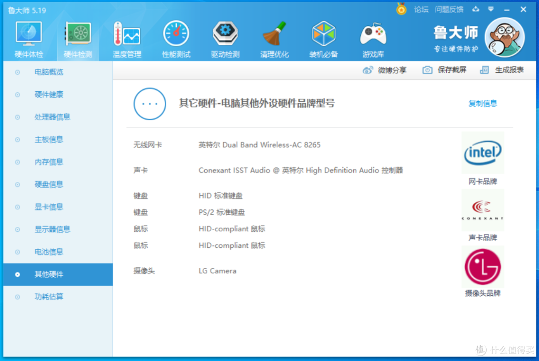Open 驱动检测 driver detection
Viewport: 539px width, 361px height.
pyautogui.click(x=225, y=39)
